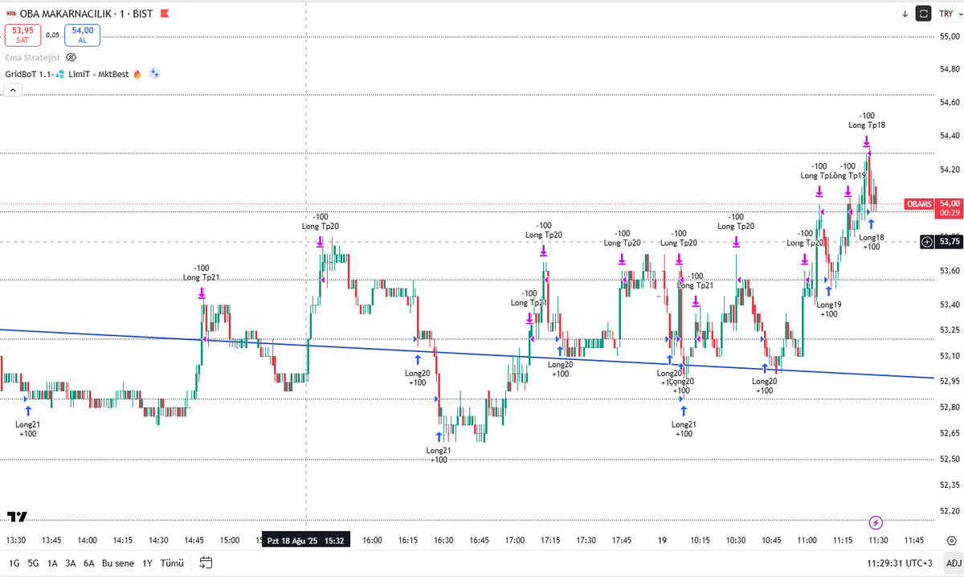Toggle the ADJ adjustment button
This screenshot has height=577, width=964.
pos(953,563)
